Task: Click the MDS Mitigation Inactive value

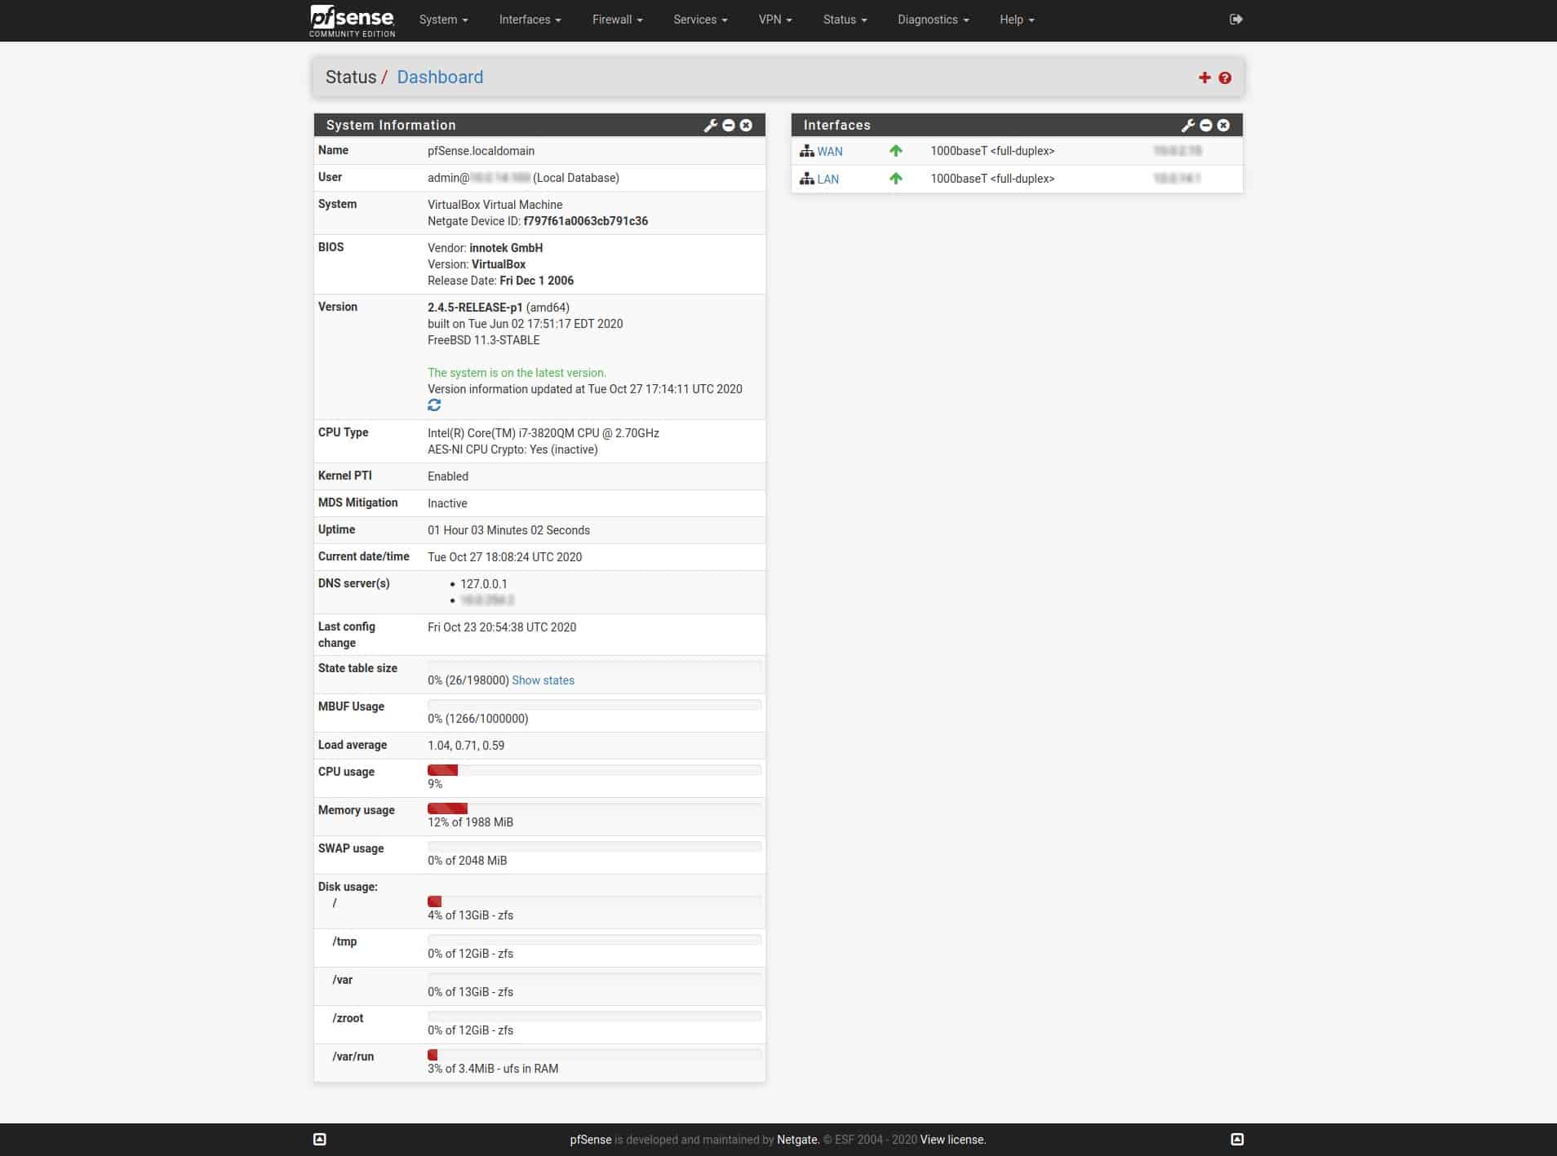Action: [447, 503]
